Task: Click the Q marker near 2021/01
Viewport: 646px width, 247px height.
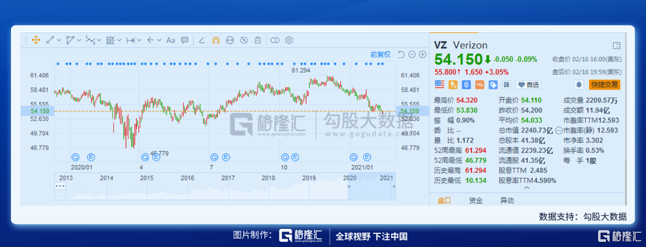Action: point(354,157)
